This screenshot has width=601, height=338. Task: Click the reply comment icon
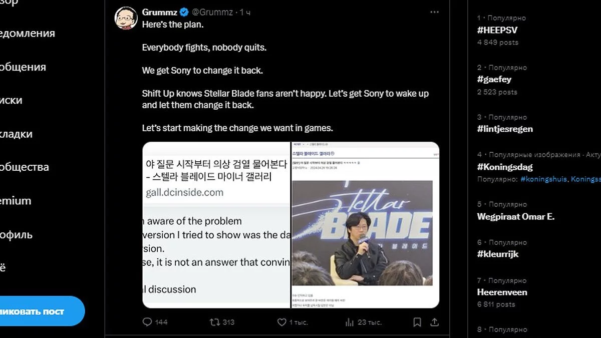(147, 322)
